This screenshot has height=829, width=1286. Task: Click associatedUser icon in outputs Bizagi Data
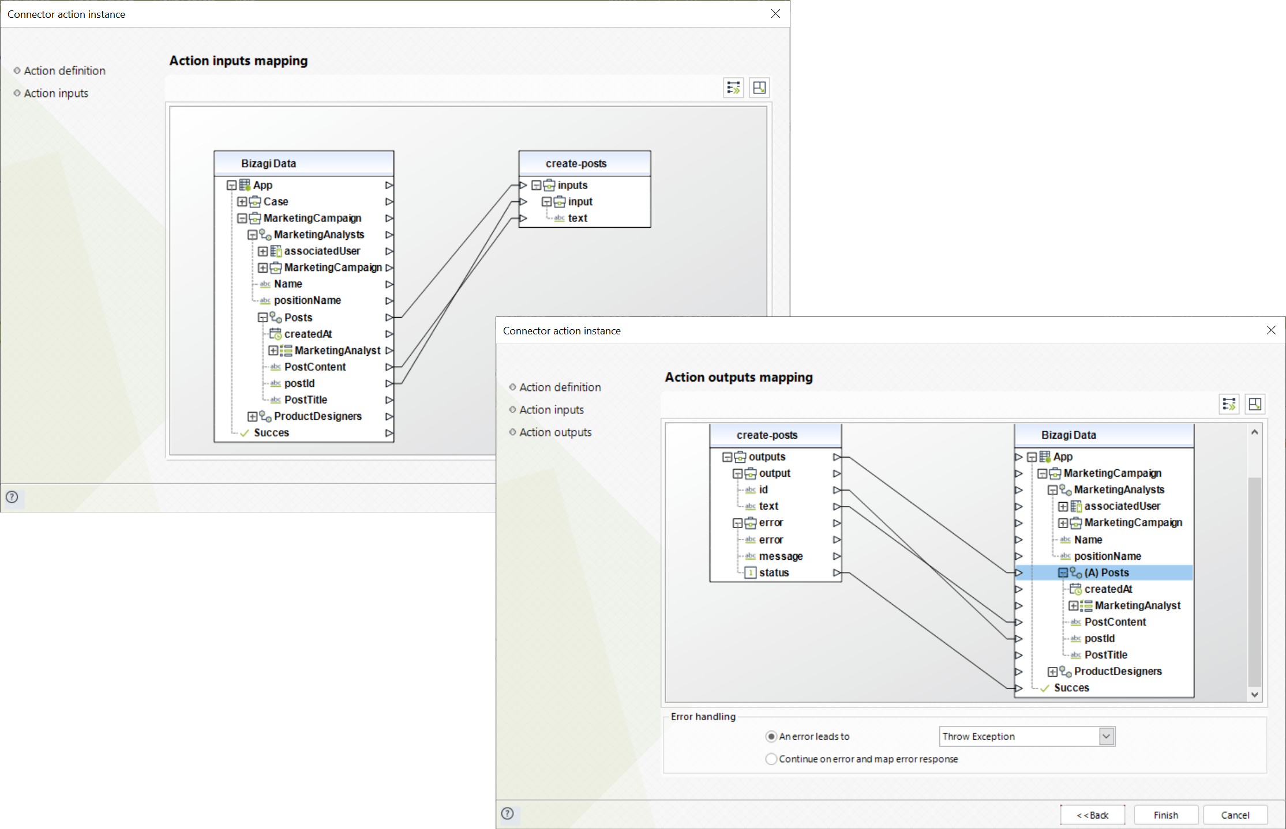(1076, 506)
